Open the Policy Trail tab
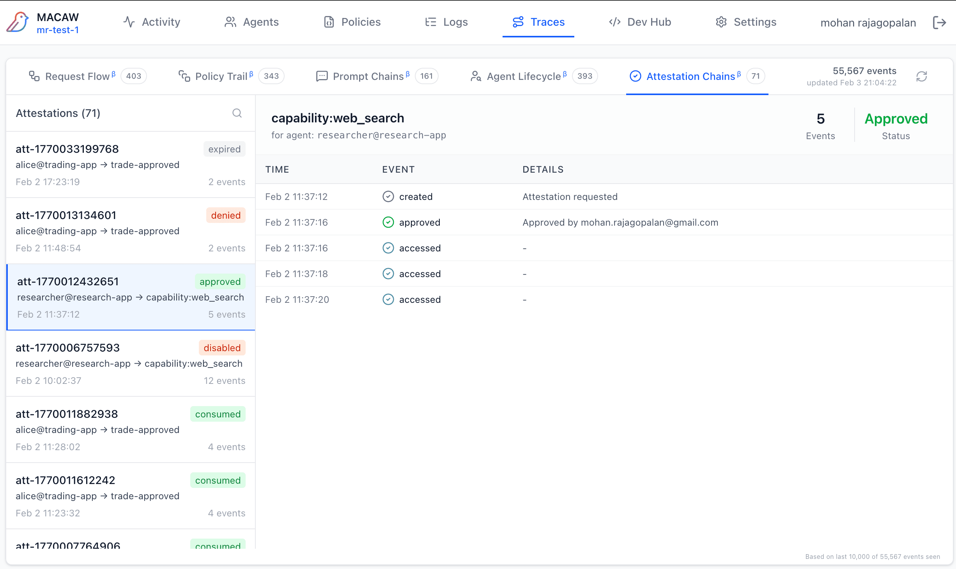 221,76
